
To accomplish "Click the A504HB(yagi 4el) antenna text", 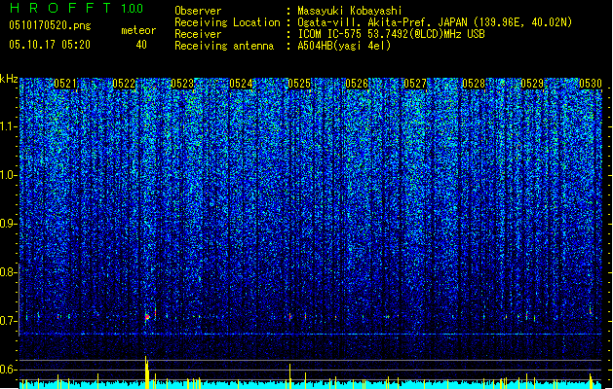I will point(344,46).
